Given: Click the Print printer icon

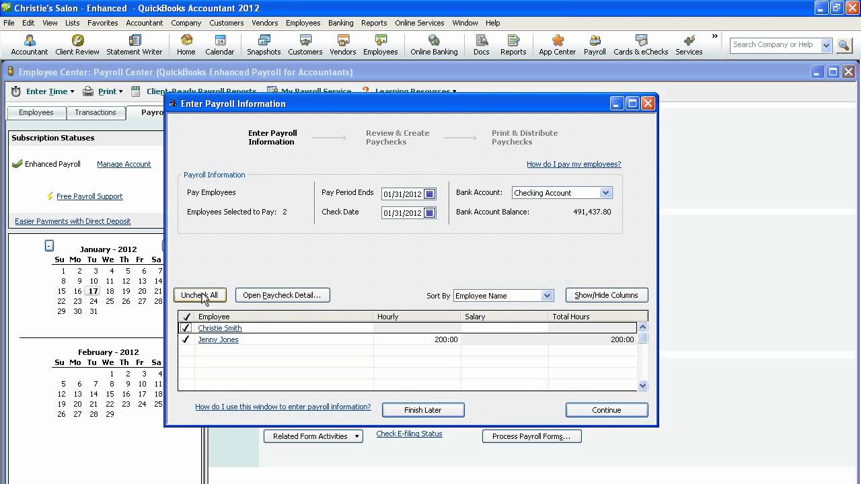Looking at the screenshot, I should [88, 91].
